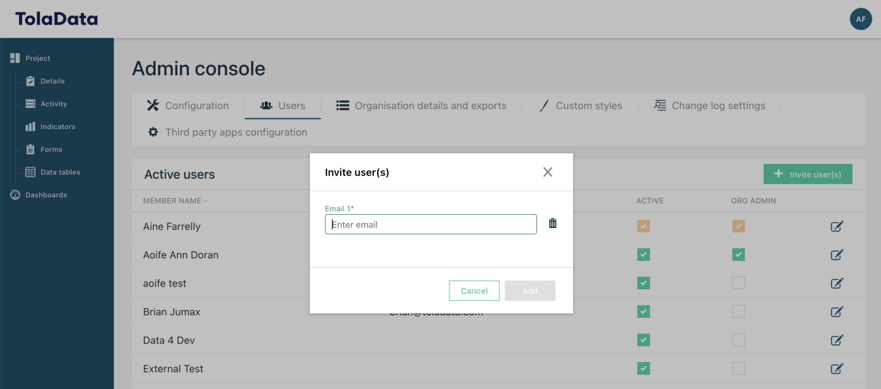881x389 pixels.
Task: Open Third party apps configuration tab
Action: (x=228, y=132)
